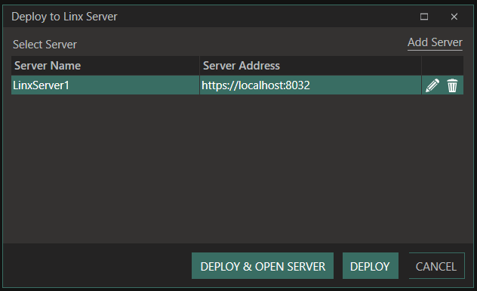Cancel the deploy dialog
477x291 pixels.
(436, 266)
